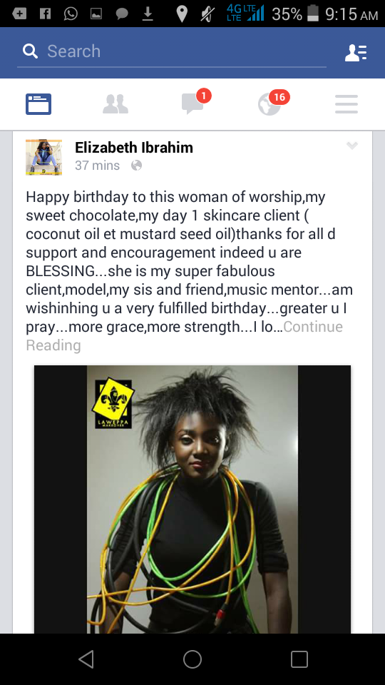Open the News Feed tab
385x685 pixels.
pos(38,104)
